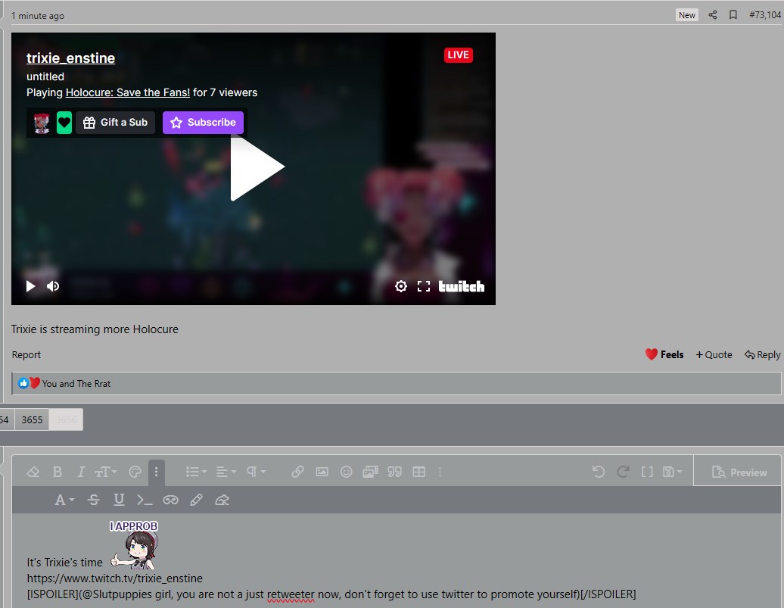Image resolution: width=784 pixels, height=608 pixels.
Task: Click the rightmost icon in the second toolbar row
Action: pos(222,500)
